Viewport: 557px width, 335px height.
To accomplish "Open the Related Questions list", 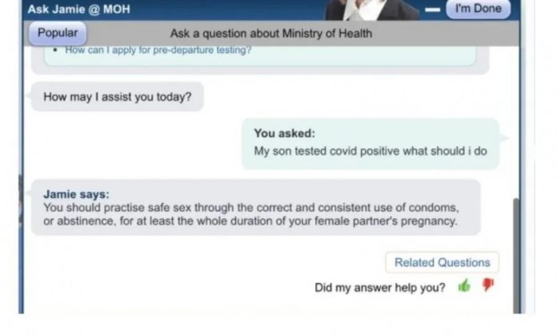I will coord(442,262).
